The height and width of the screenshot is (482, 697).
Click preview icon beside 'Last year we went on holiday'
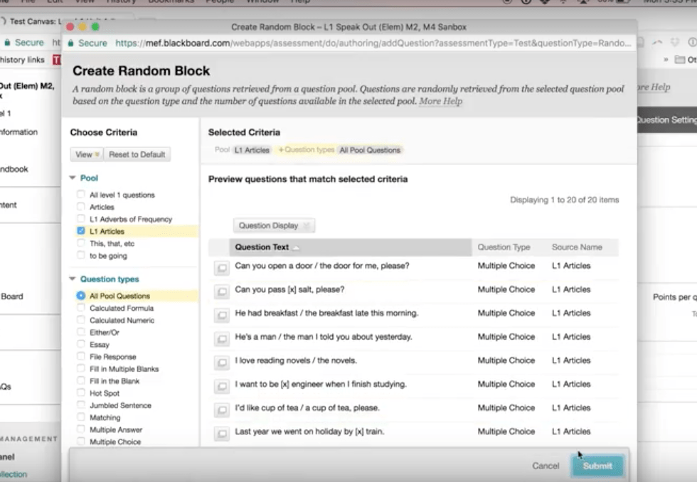[222, 432]
